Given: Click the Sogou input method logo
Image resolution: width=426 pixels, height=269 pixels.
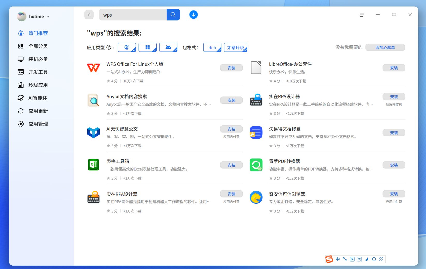Looking at the screenshot, I should (x=329, y=259).
